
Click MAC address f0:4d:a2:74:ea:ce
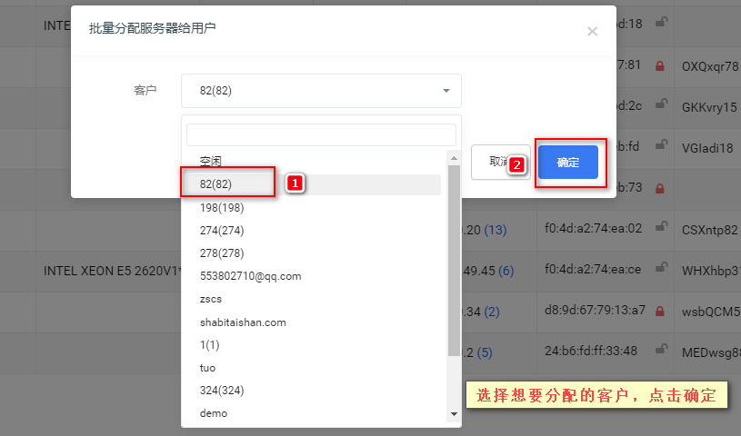pyautogui.click(x=593, y=269)
